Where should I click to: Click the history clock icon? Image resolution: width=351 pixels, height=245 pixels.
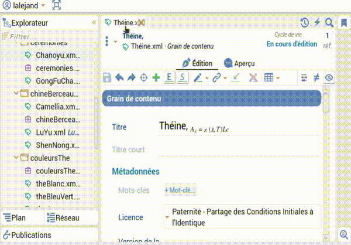pos(304,23)
